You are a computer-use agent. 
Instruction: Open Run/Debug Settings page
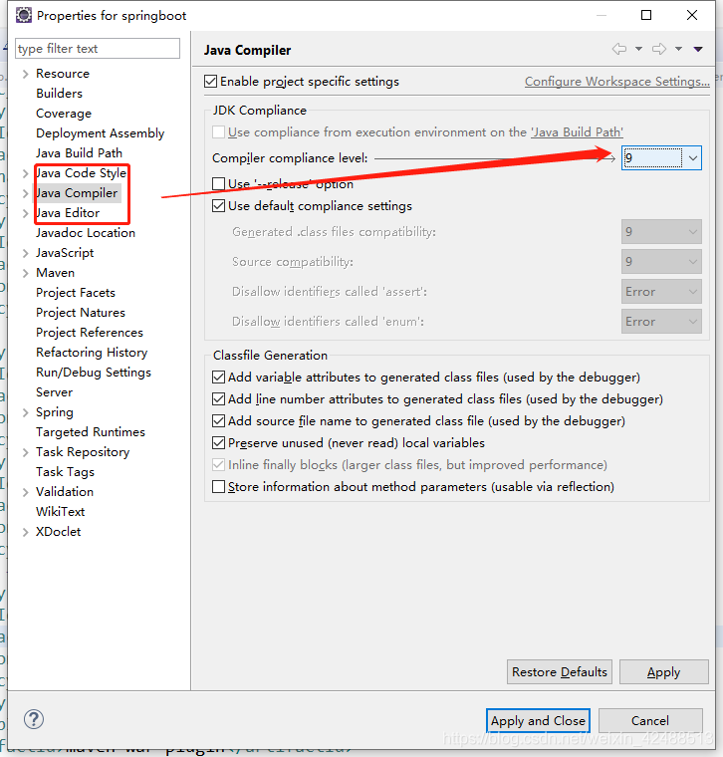click(94, 373)
